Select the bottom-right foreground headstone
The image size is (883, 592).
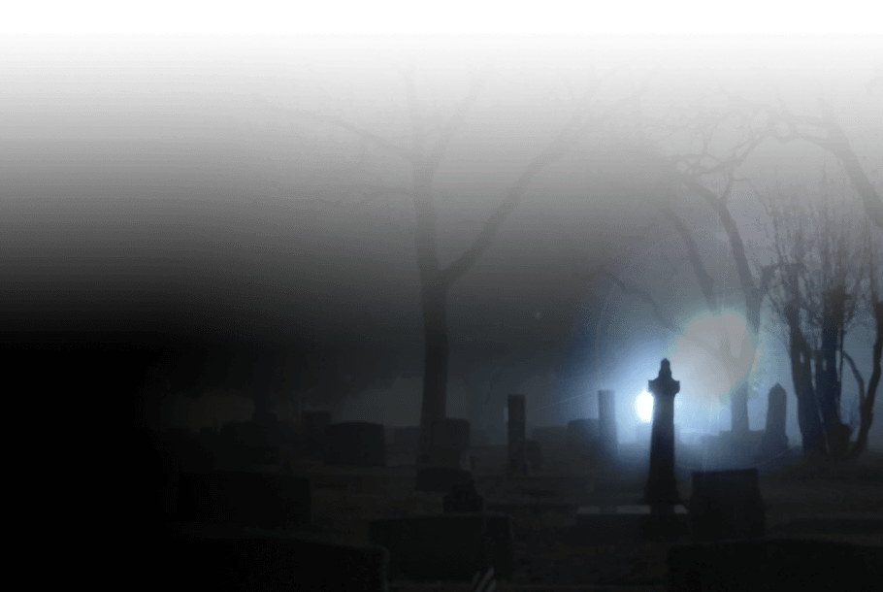pyautogui.click(x=776, y=565)
